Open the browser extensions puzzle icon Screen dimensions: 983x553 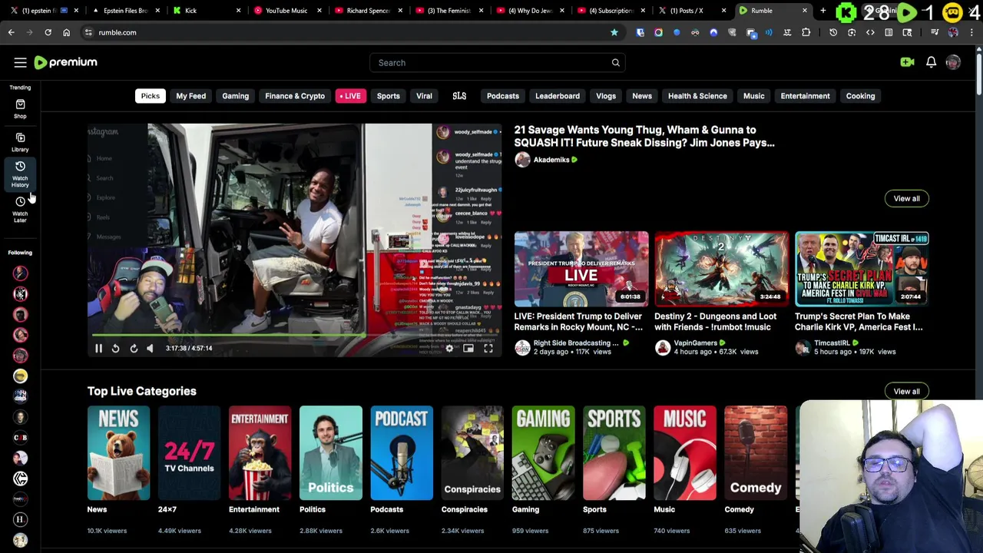point(806,32)
